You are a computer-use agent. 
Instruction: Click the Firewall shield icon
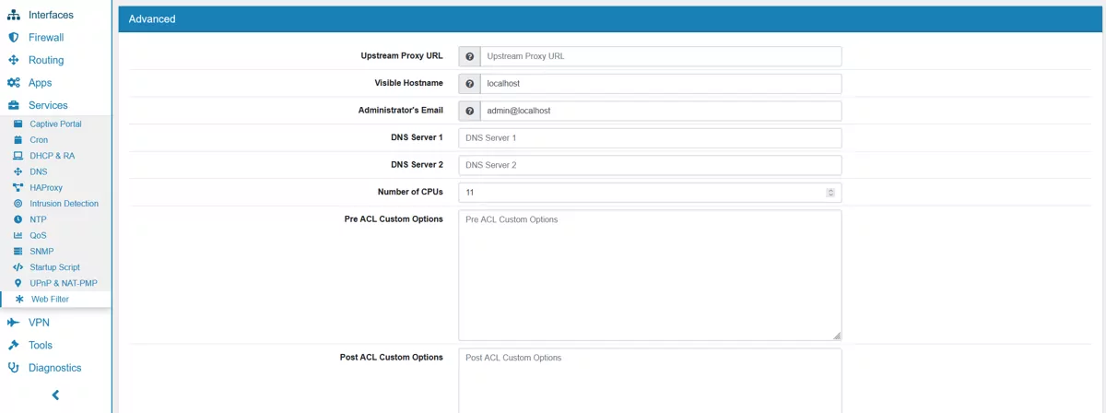(x=13, y=38)
